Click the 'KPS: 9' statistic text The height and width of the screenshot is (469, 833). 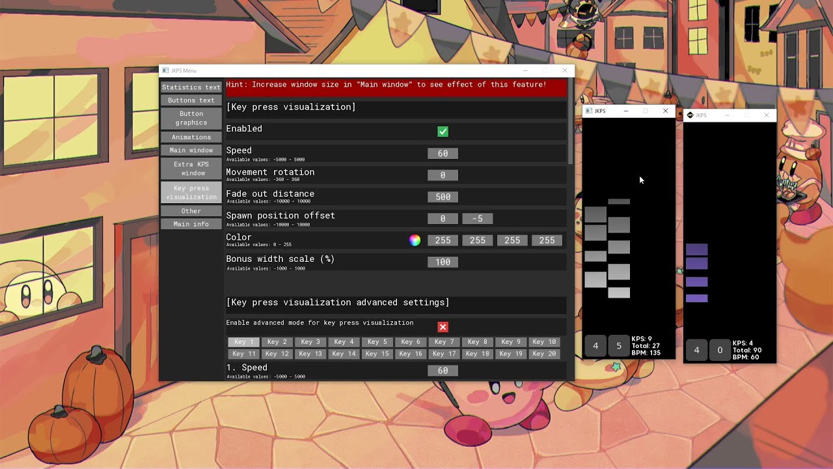(x=642, y=339)
